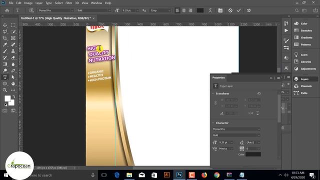Click text color swatch in options bar
The height and width of the screenshot is (180, 320).
coord(200,10)
